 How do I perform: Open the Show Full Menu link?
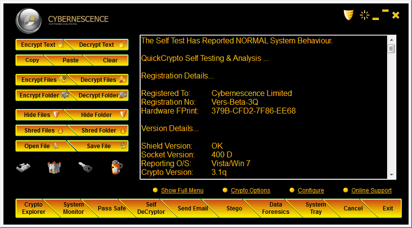pyautogui.click(x=182, y=190)
